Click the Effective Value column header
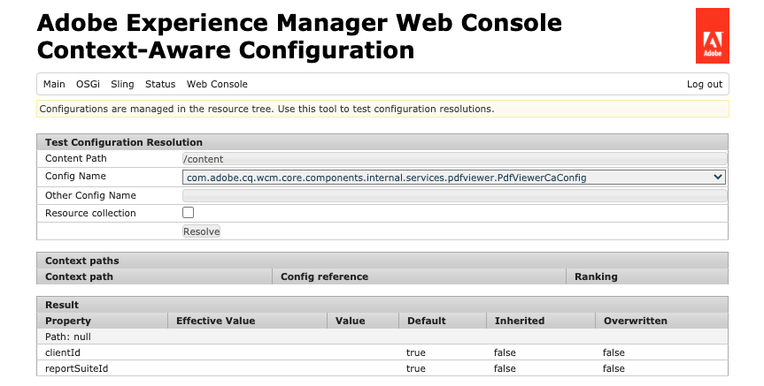Screen dimensions: 764x386 click(215, 321)
